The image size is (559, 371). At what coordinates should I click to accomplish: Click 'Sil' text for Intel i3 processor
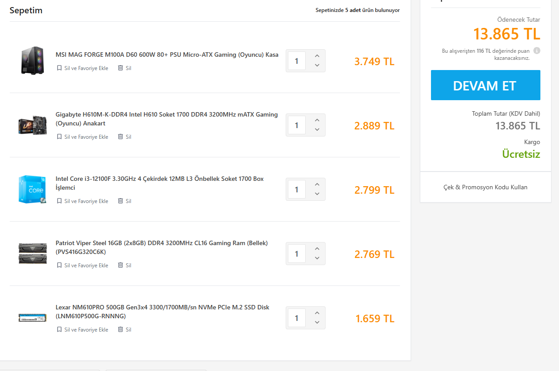(x=128, y=201)
